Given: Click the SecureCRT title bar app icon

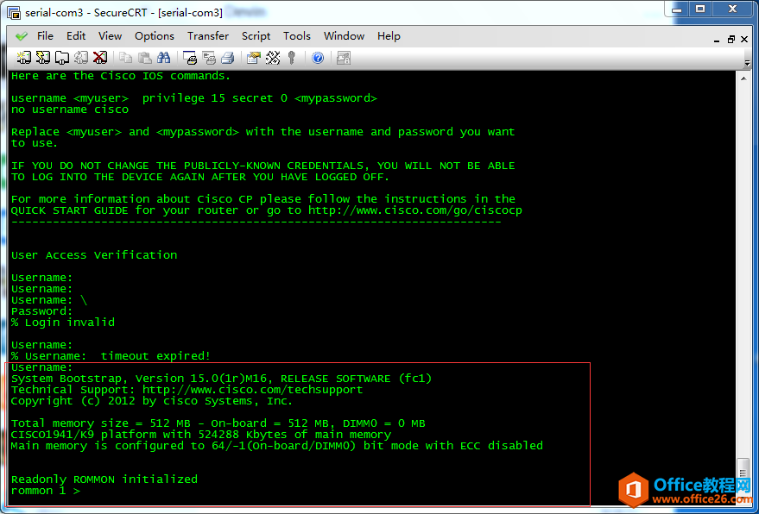Looking at the screenshot, I should (14, 13).
